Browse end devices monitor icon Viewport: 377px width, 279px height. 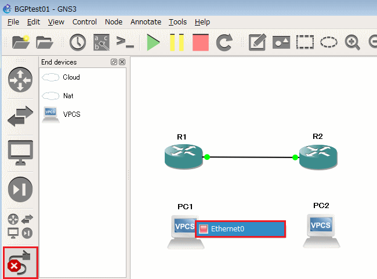(x=20, y=153)
